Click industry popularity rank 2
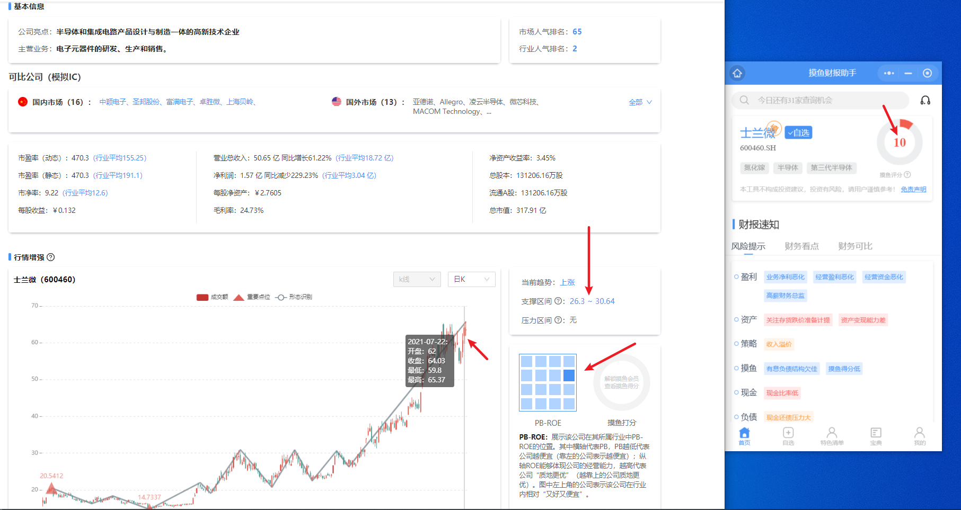 (x=575, y=49)
